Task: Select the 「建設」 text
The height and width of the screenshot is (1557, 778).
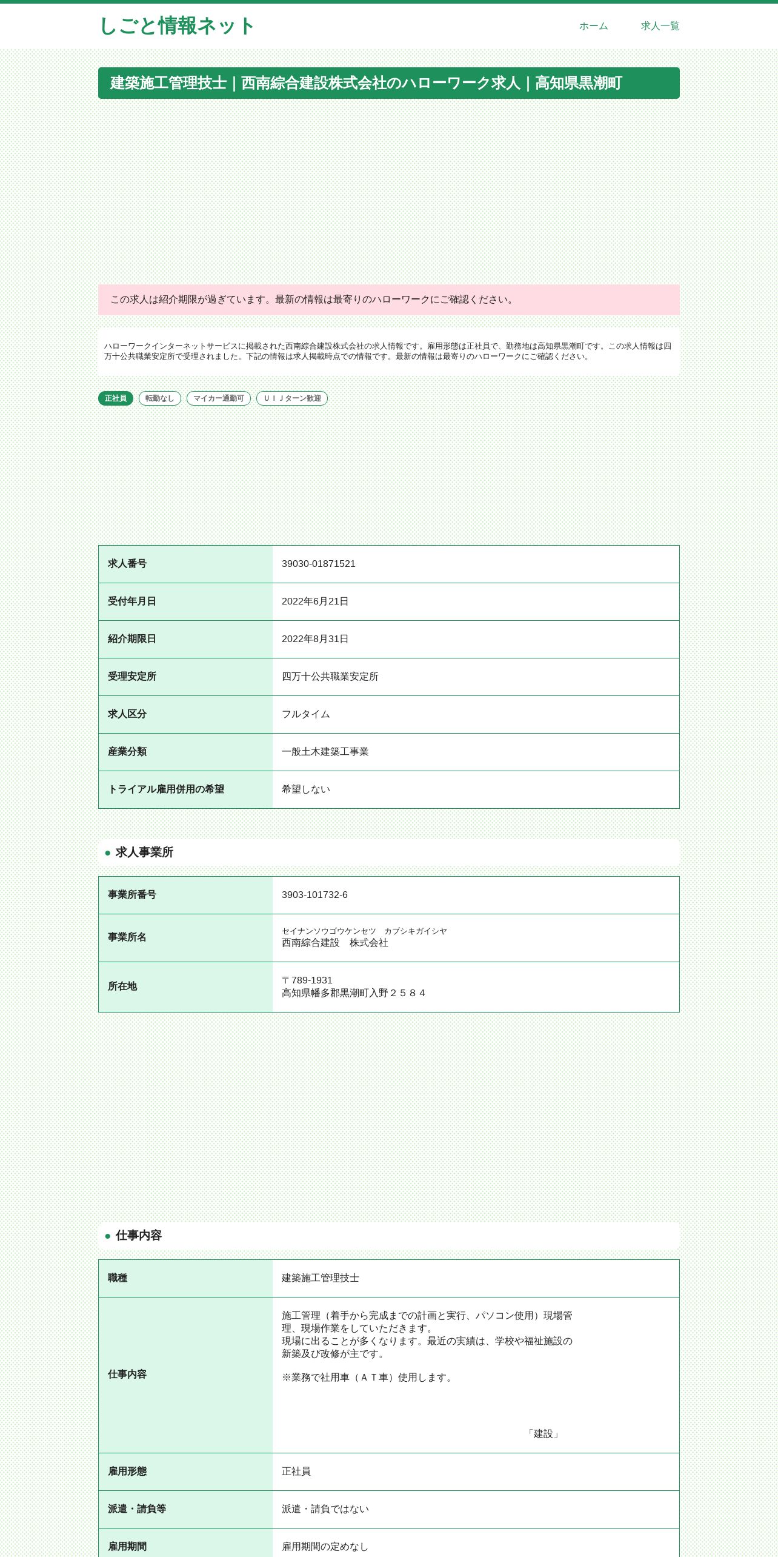Action: coord(544,1434)
